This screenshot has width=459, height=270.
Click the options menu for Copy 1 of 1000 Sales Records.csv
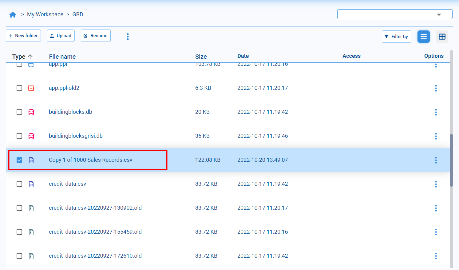pos(436,160)
